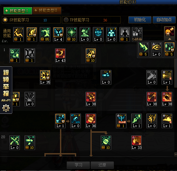Select the SP技能学习 radio button
This screenshot has width=177, height=171.
5,20
